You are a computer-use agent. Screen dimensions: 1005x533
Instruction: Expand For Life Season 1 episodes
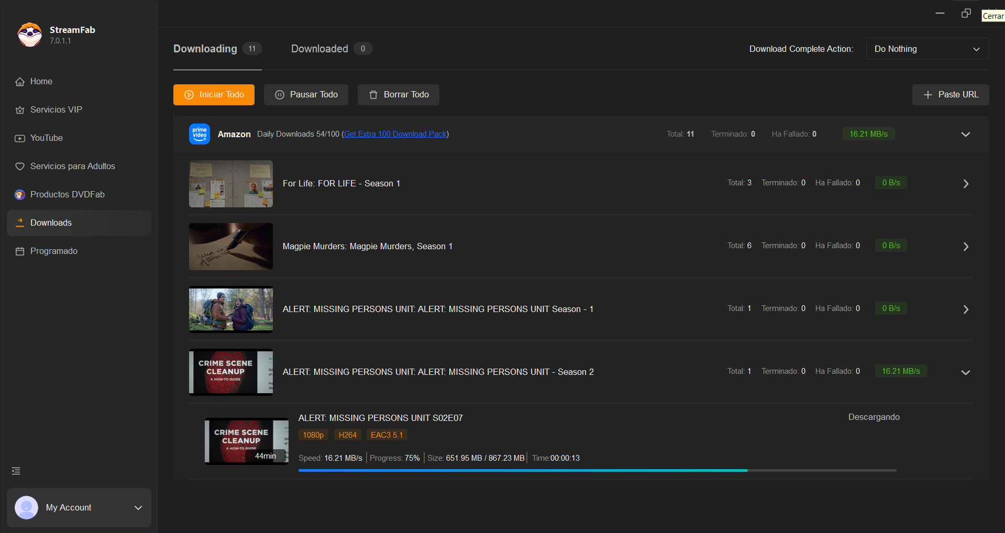coord(966,184)
